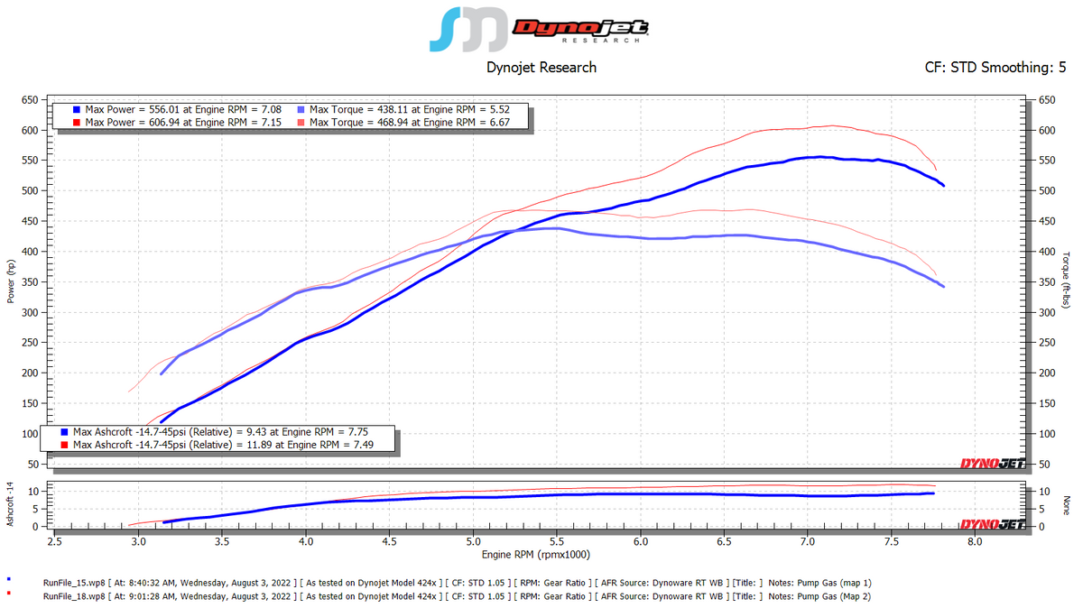Click the blue Max Power legend swatch

tap(76, 110)
